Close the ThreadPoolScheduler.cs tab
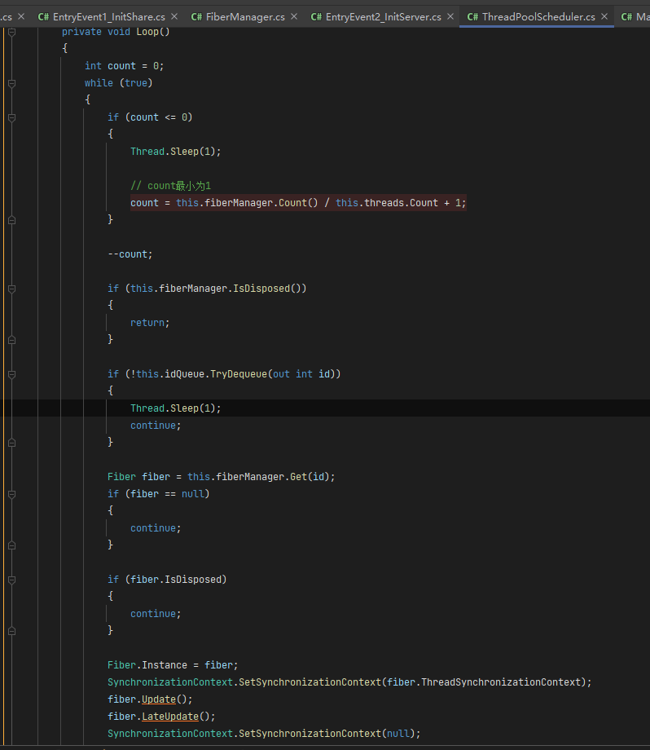The width and height of the screenshot is (650, 750). [604, 17]
